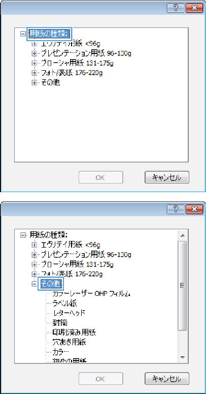Image resolution: width=206 pixels, height=394 pixels.
Task: Select the highlighted 用紙の種類 root node
Action: click(49, 34)
